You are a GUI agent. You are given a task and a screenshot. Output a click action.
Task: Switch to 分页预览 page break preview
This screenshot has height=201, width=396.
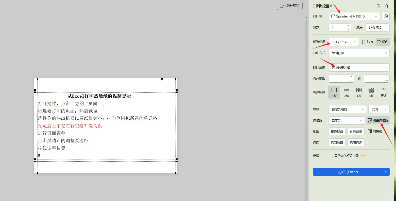356,131
